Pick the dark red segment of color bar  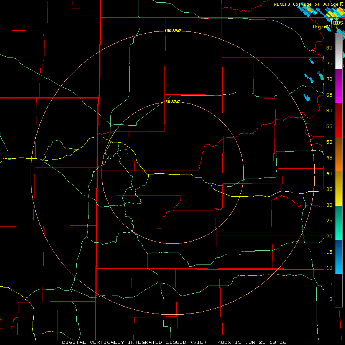click(x=338, y=120)
